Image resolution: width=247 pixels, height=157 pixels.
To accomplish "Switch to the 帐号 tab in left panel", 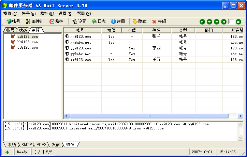I will click(x=10, y=30).
